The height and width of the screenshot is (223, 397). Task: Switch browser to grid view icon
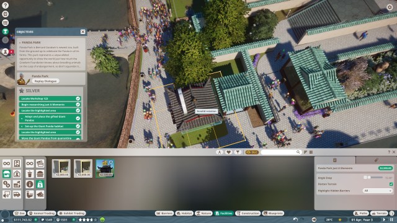(311, 152)
